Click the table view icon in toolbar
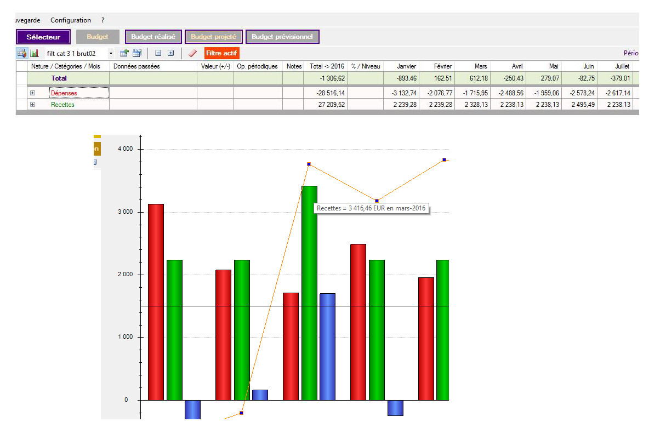Image resolution: width=666 pixels, height=439 pixels. pyautogui.click(x=22, y=53)
